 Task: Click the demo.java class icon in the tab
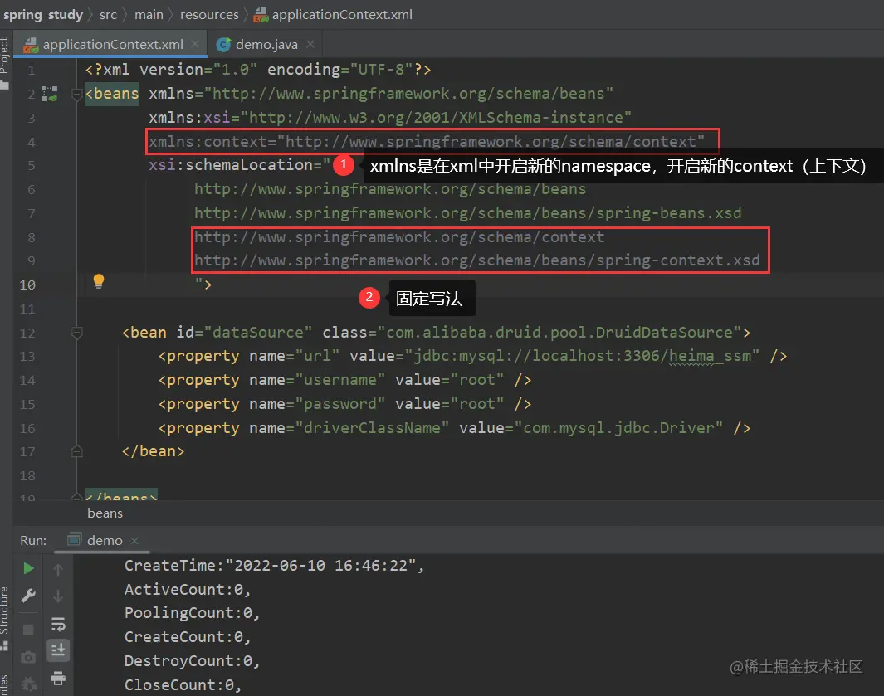224,45
